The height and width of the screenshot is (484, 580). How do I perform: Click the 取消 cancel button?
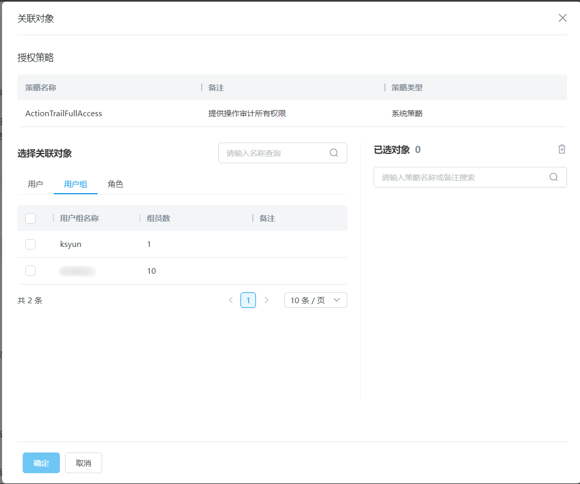point(84,463)
